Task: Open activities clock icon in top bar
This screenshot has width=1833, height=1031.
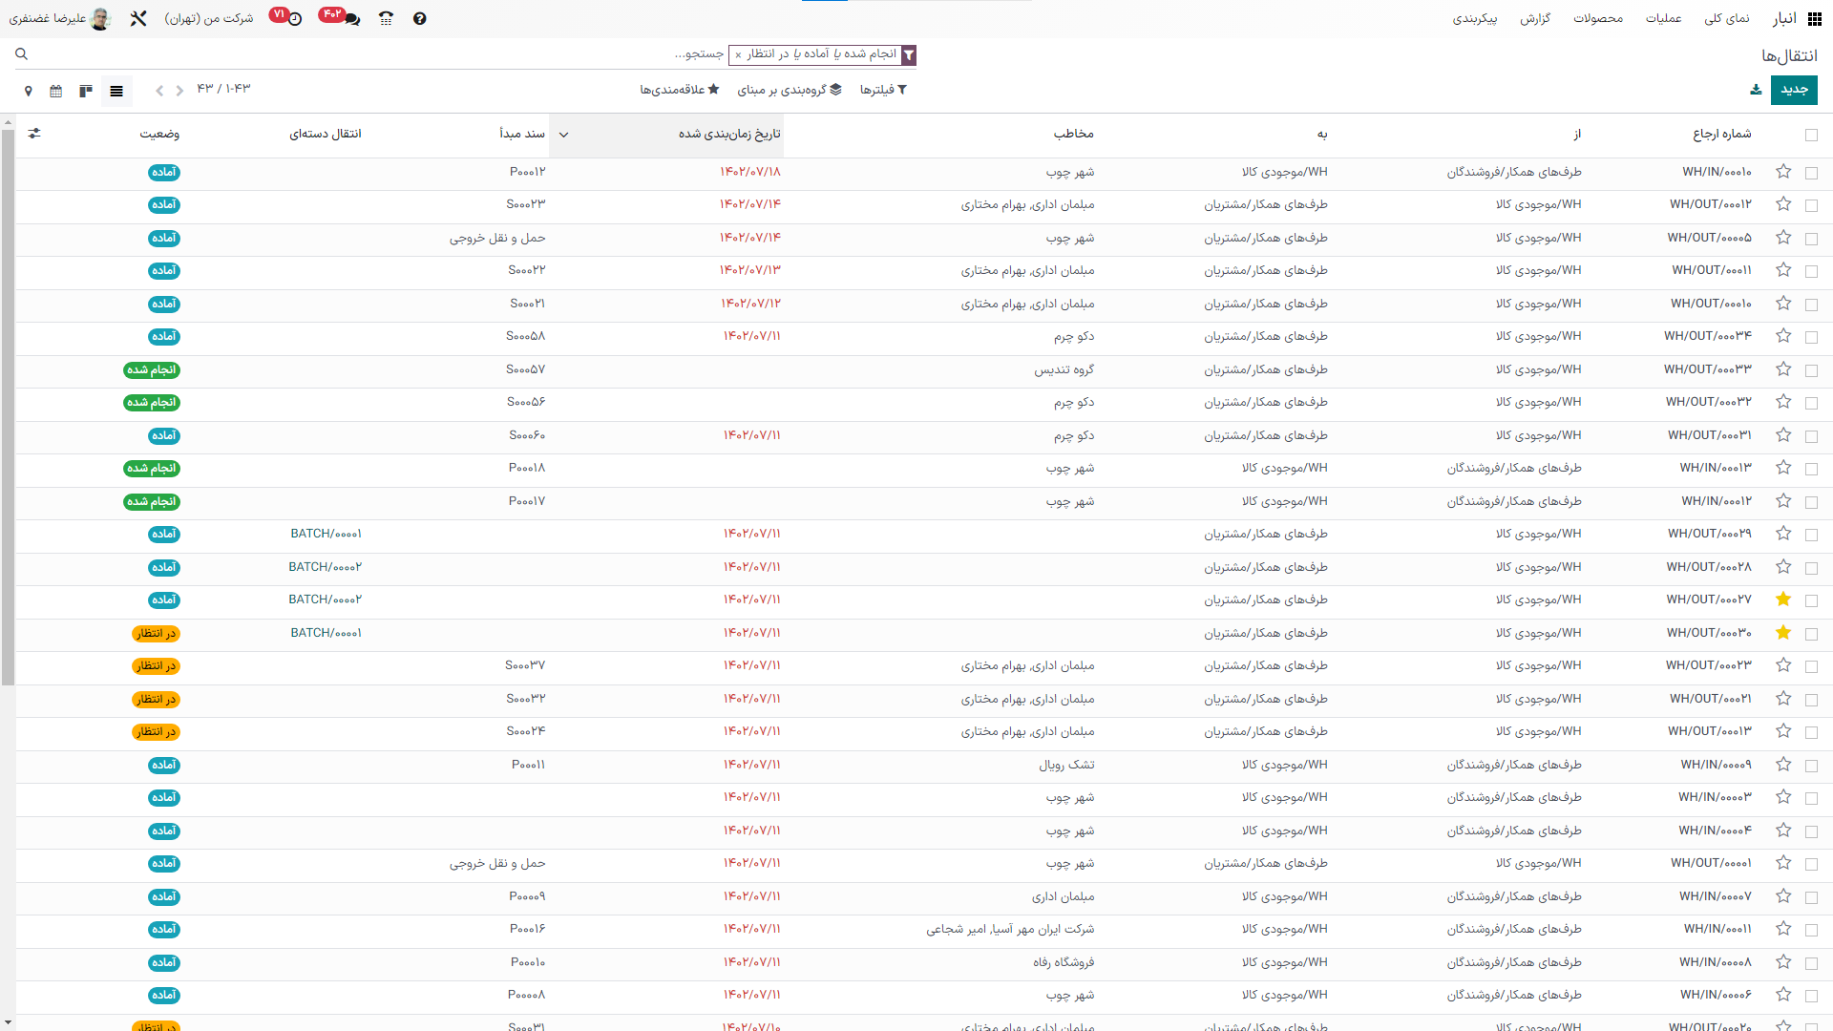Action: [x=294, y=18]
